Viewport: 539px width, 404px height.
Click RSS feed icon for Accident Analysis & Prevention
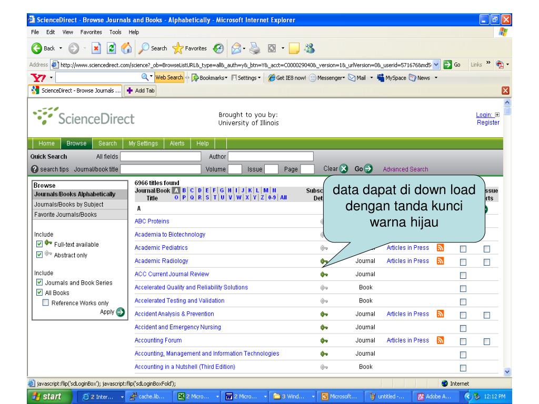[440, 314]
